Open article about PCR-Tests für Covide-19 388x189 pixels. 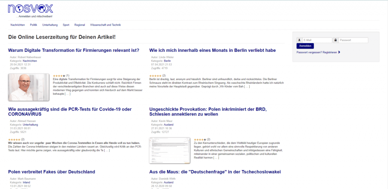point(70,112)
